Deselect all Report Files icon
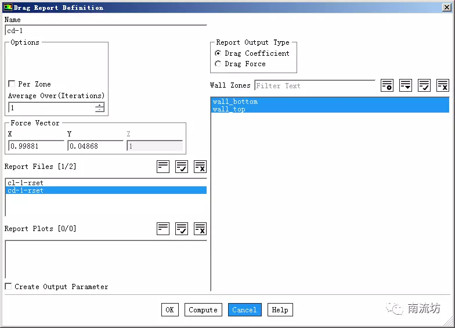Viewport: 455px width, 328px height. click(200, 167)
